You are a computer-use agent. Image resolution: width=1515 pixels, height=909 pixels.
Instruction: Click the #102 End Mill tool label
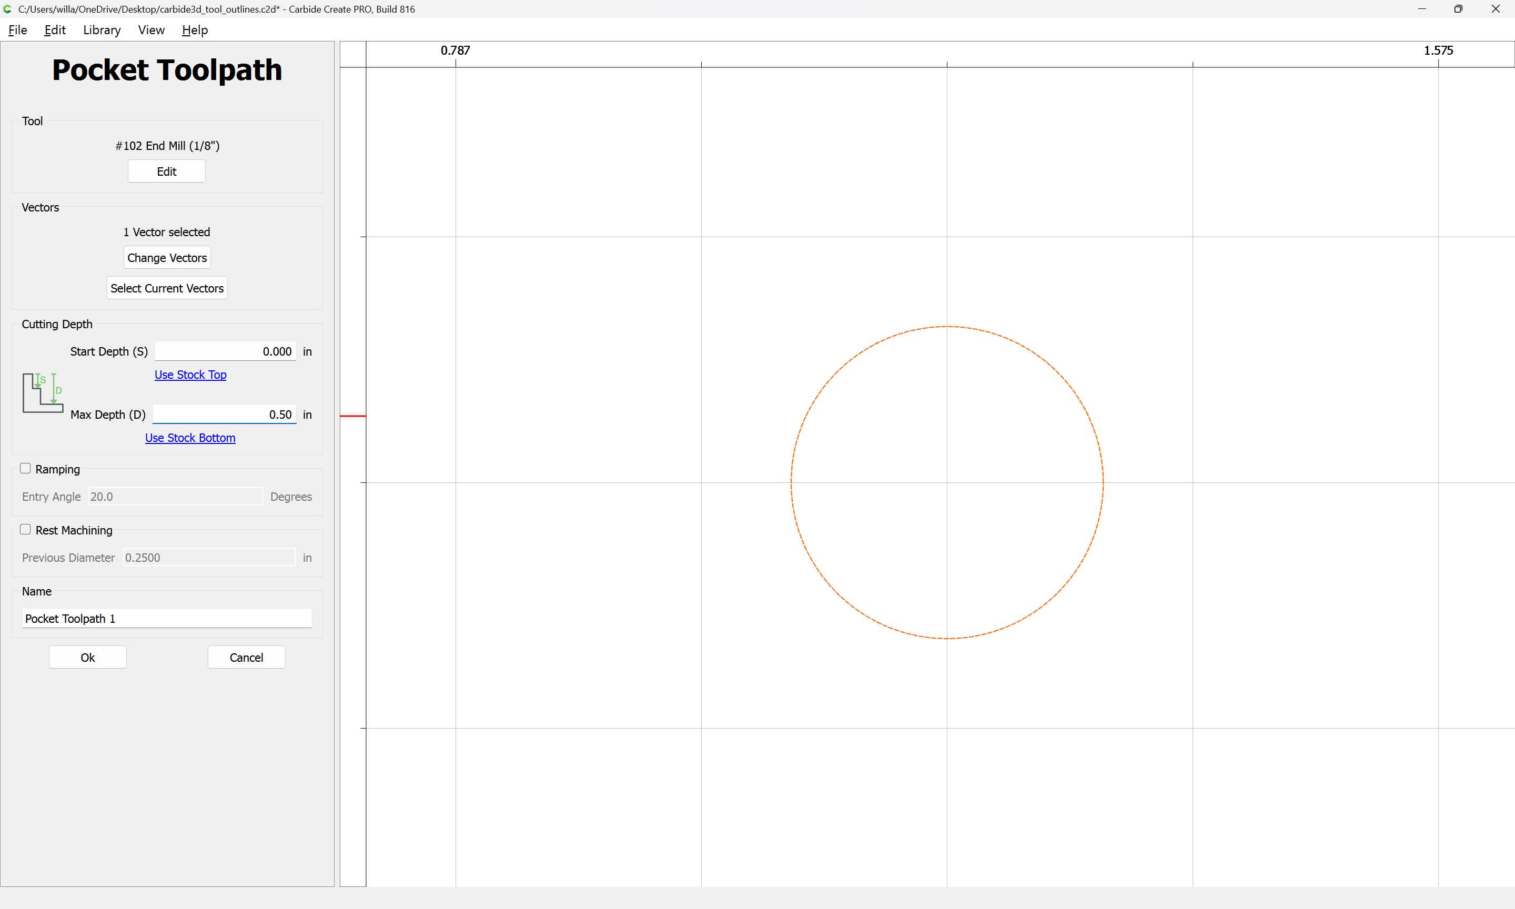coord(167,146)
